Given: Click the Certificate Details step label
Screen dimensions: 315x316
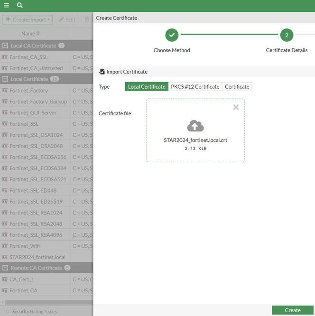Looking at the screenshot, I should (x=287, y=50).
